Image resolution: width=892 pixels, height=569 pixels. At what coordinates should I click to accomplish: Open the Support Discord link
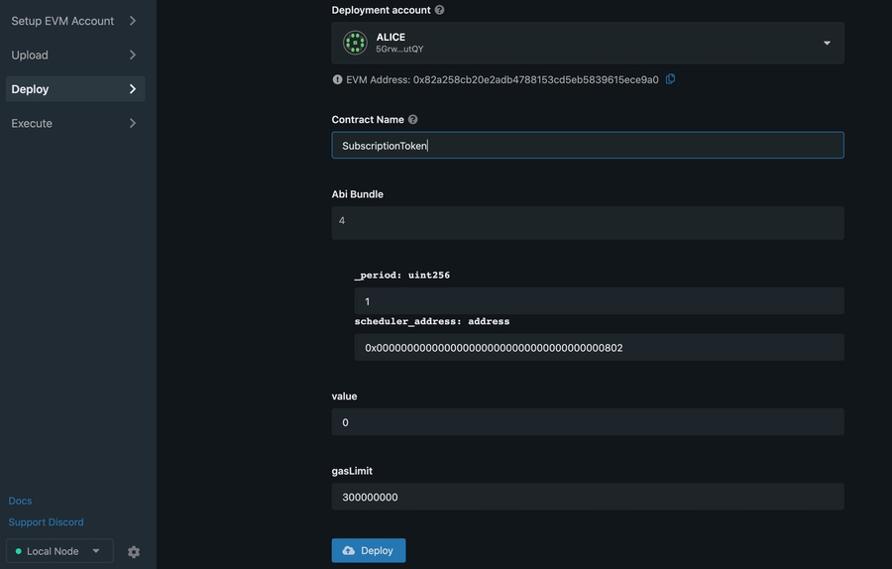pyautogui.click(x=46, y=522)
